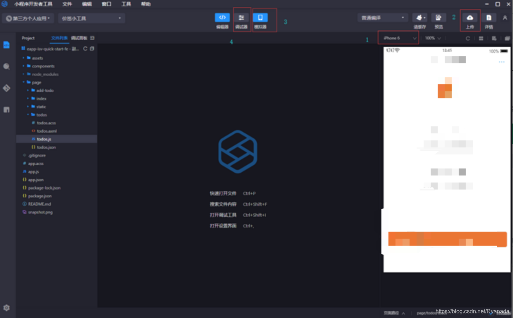Click the multi-window icon in simulator bar
This screenshot has height=318, width=513.
[x=507, y=38]
